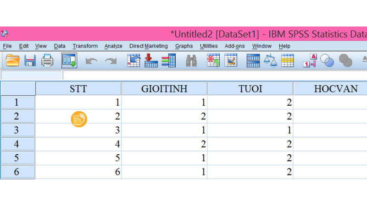Click the Go to Variable icon
Screen dimensions: 367x206
[151, 60]
